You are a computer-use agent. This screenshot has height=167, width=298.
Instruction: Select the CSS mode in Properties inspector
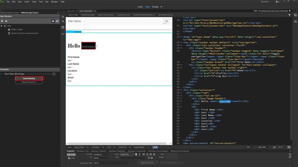pos(71,158)
